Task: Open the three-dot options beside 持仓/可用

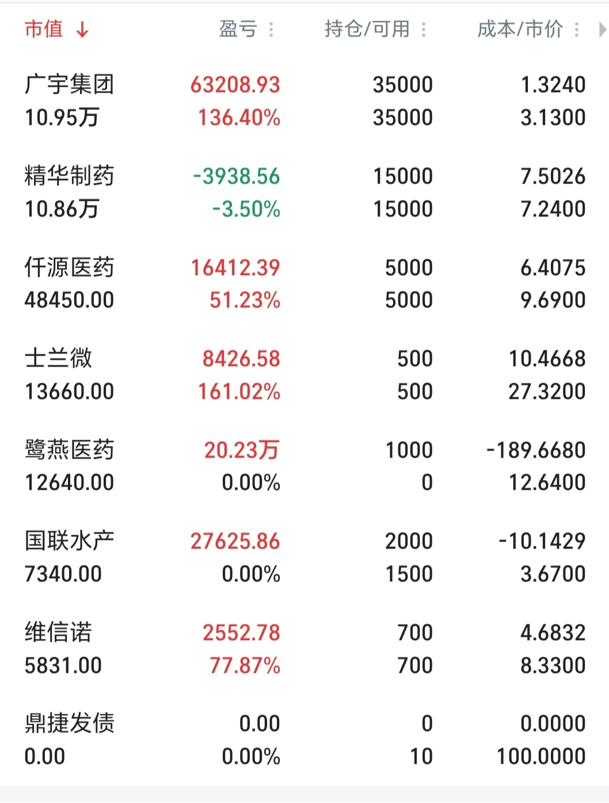Action: tap(424, 29)
